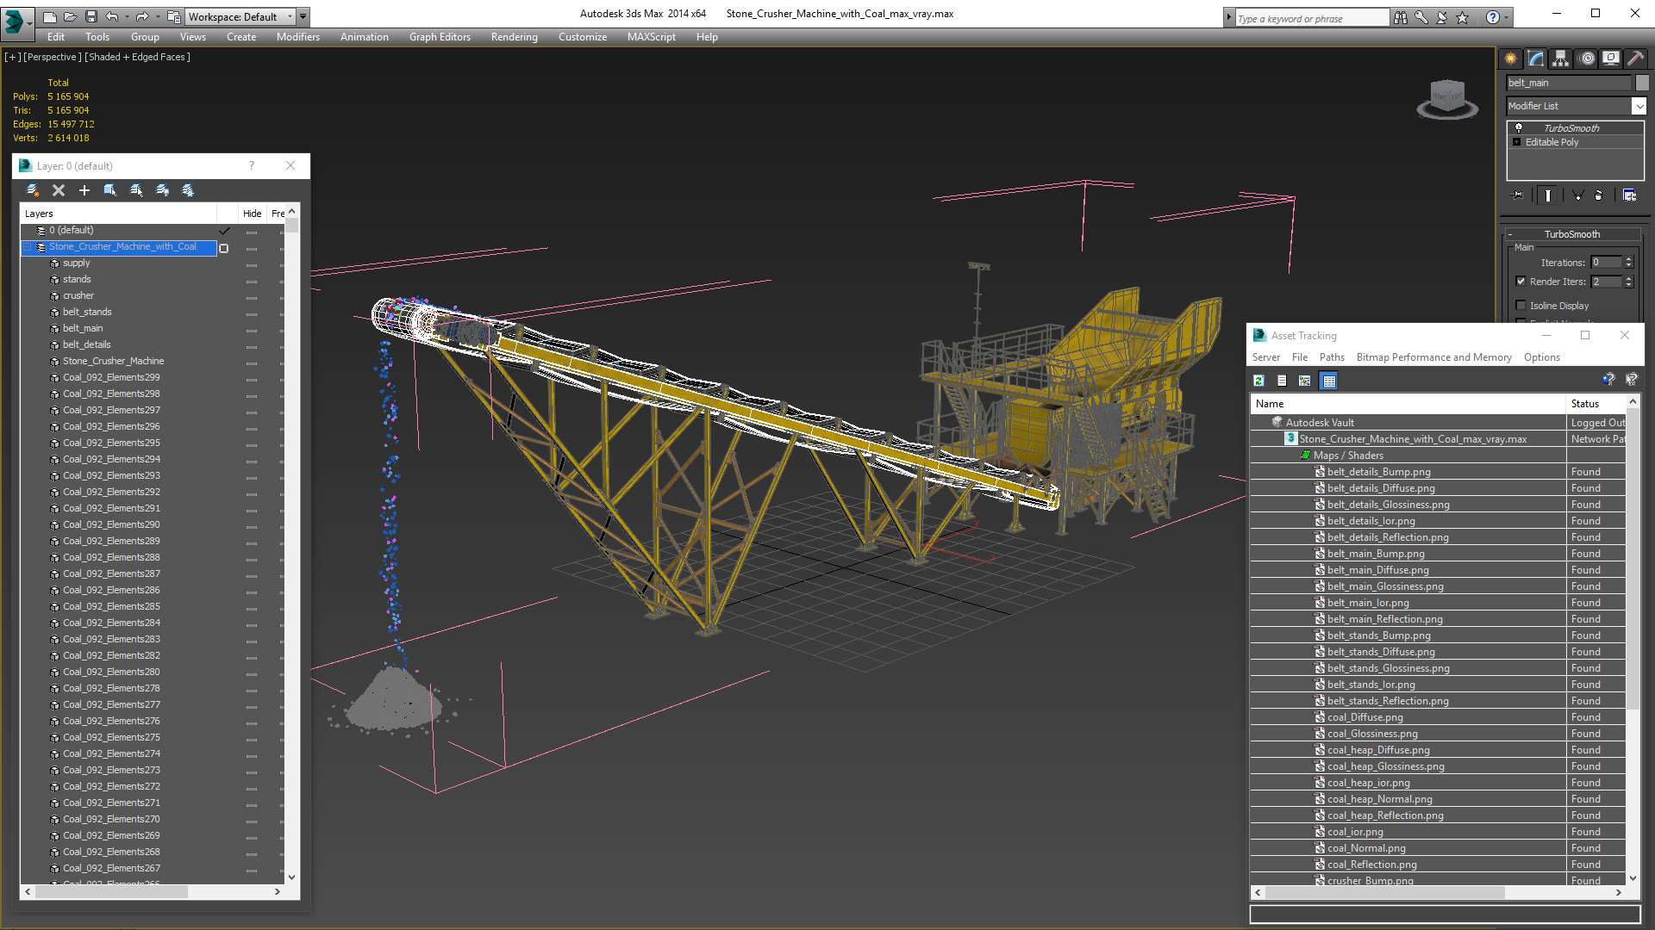1655x930 pixels.
Task: Enable the Isoline Display checkbox
Action: 1521,306
